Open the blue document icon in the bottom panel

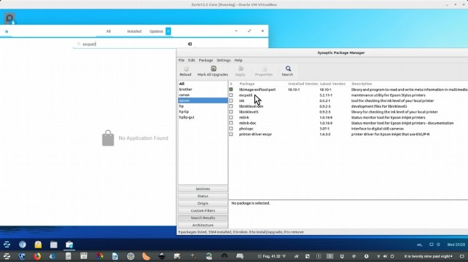point(115,256)
